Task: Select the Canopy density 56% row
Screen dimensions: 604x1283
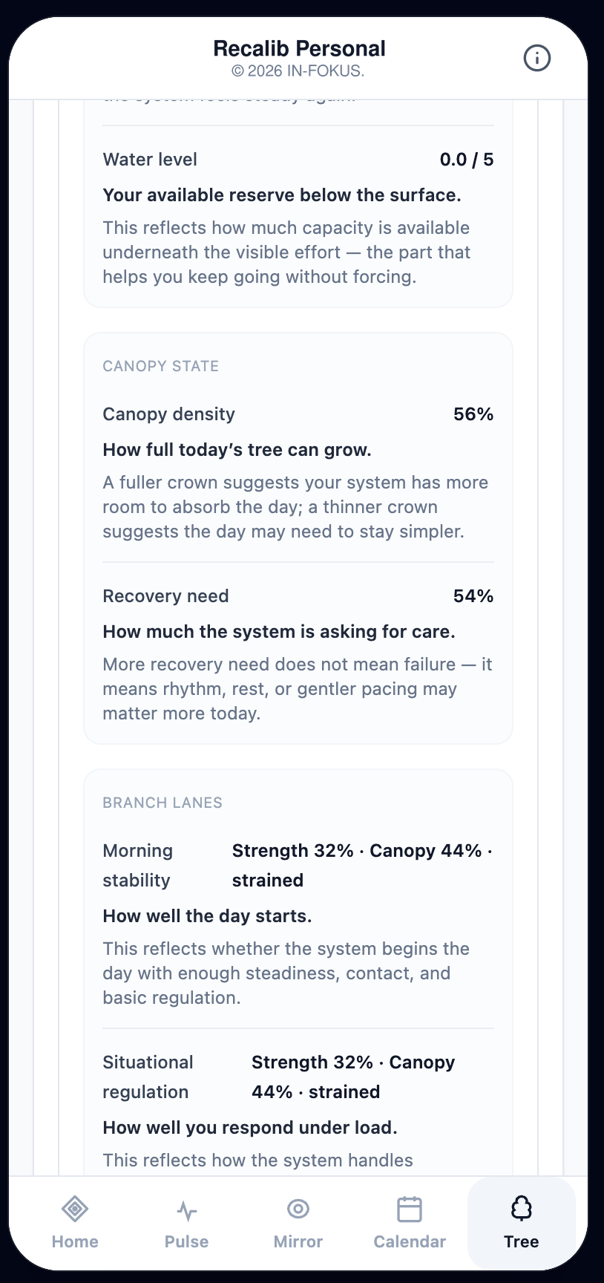Action: click(298, 472)
